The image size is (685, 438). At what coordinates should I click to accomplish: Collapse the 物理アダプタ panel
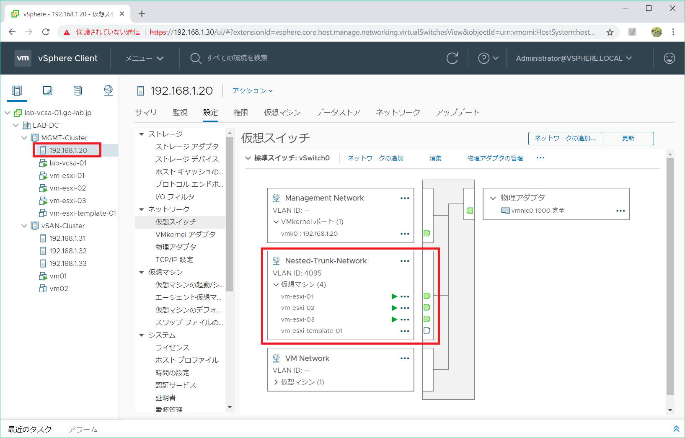[x=493, y=198]
